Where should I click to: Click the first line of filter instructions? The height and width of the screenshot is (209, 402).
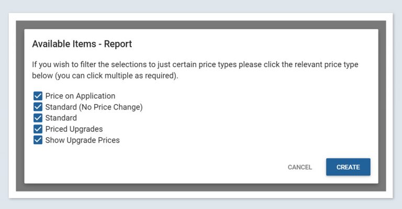click(x=195, y=64)
